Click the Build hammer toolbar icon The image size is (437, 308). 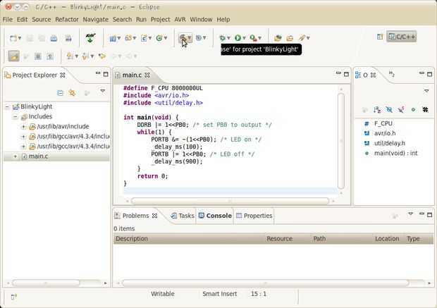[x=183, y=37]
